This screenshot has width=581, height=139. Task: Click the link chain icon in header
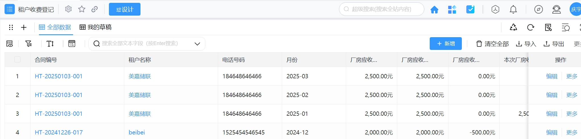[95, 9]
